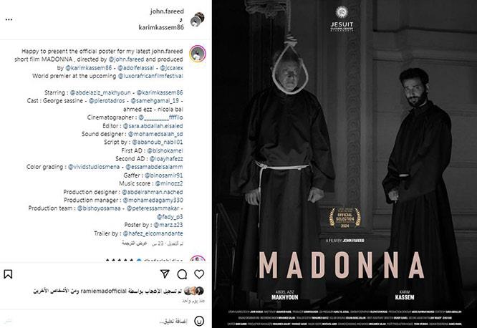Open the @vividstudiosmena mention

94,167
